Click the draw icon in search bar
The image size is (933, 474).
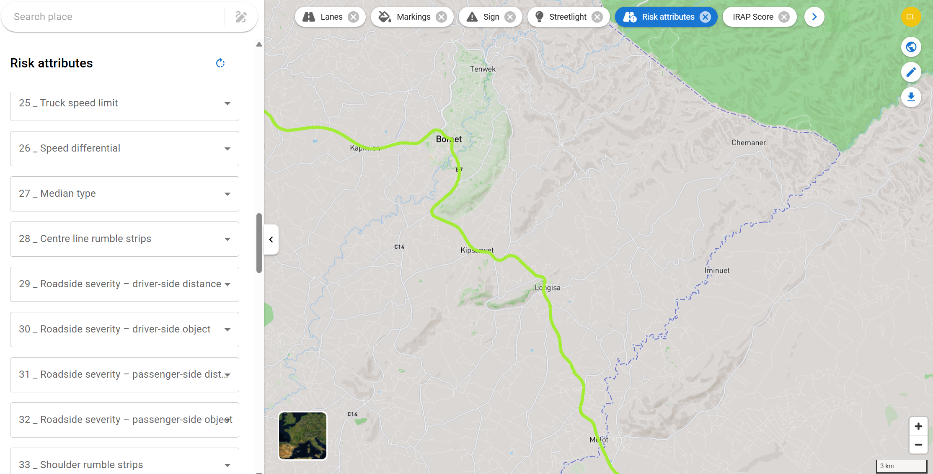click(x=241, y=17)
